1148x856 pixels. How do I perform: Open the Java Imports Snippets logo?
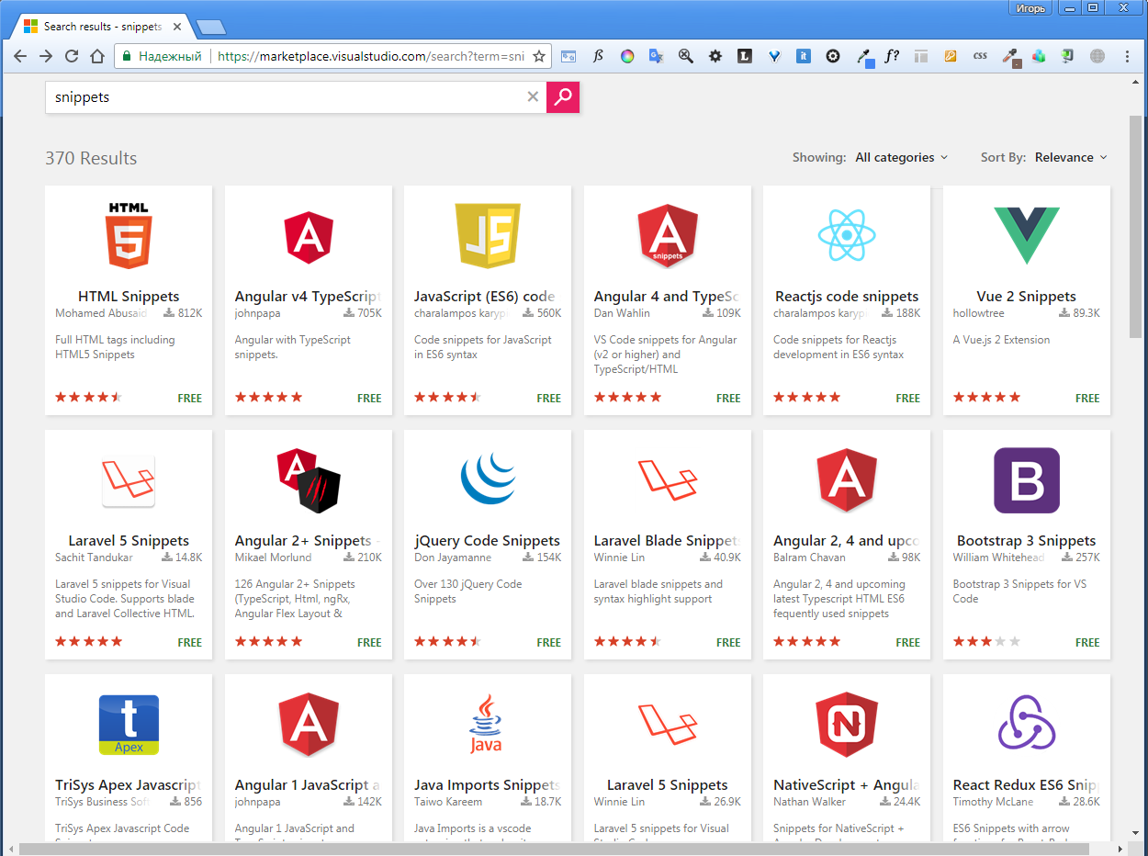point(486,724)
